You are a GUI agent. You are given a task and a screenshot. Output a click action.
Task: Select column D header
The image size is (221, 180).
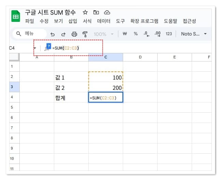[140, 57]
